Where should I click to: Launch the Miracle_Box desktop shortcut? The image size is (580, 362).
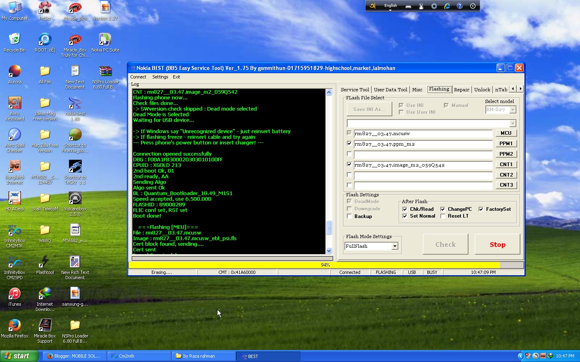[x=75, y=11]
